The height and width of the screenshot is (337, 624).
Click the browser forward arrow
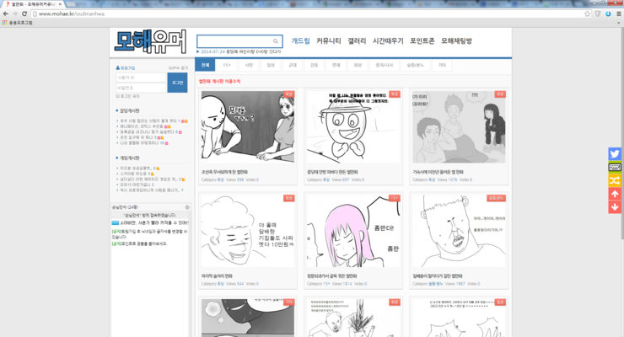coord(14,13)
